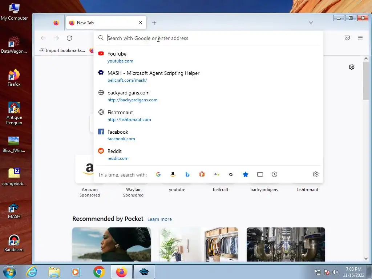Open the backyardigans top site shortcut
Viewport: 372px width, 279px height.
pos(264,190)
